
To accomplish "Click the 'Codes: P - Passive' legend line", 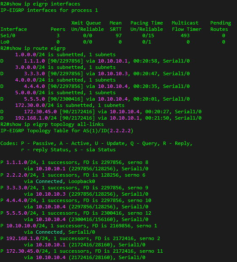I will point(96,144).
